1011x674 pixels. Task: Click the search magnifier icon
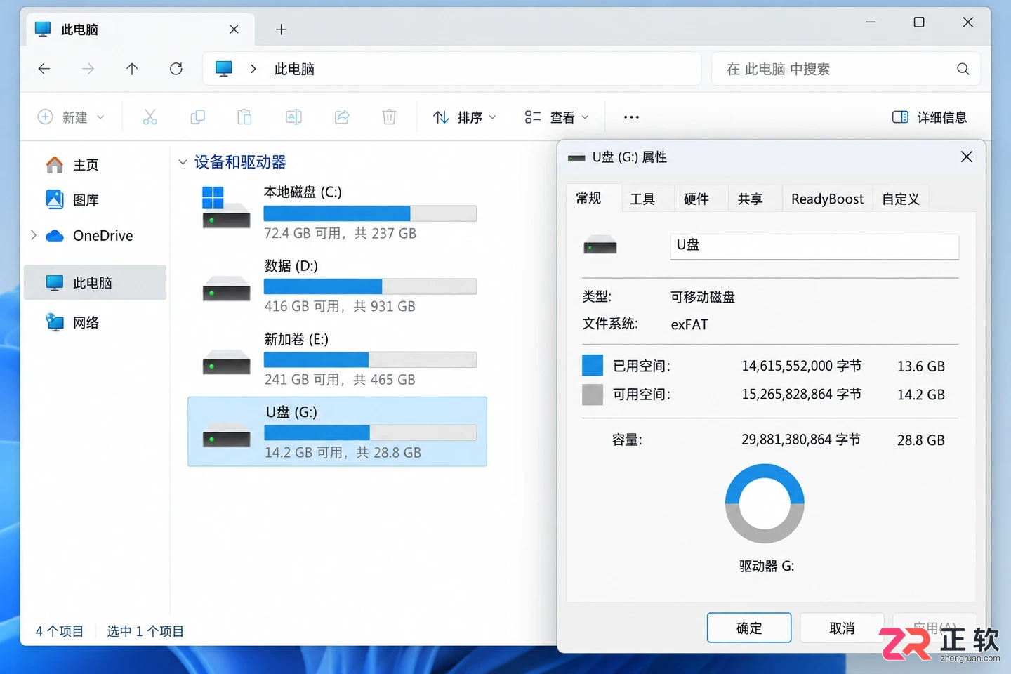click(963, 69)
